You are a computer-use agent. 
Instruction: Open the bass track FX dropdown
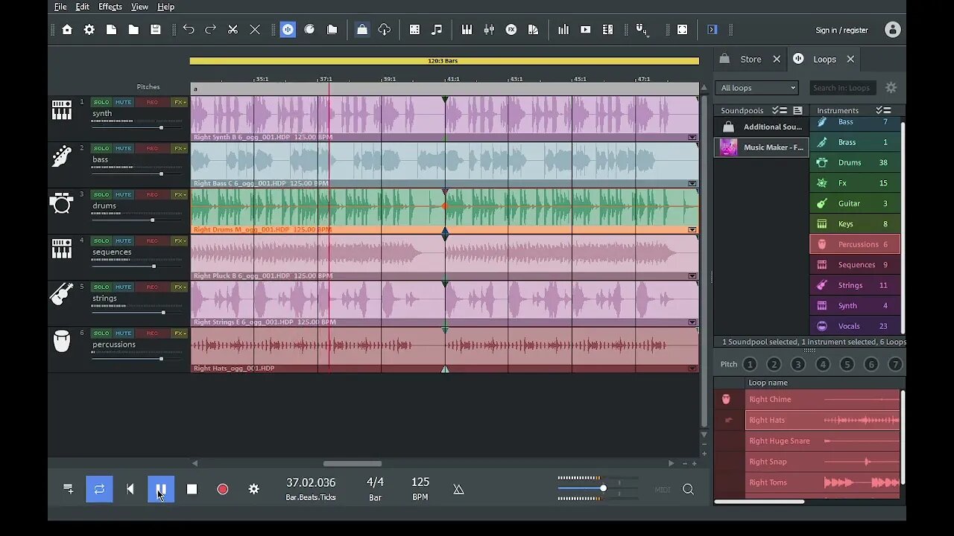click(180, 148)
